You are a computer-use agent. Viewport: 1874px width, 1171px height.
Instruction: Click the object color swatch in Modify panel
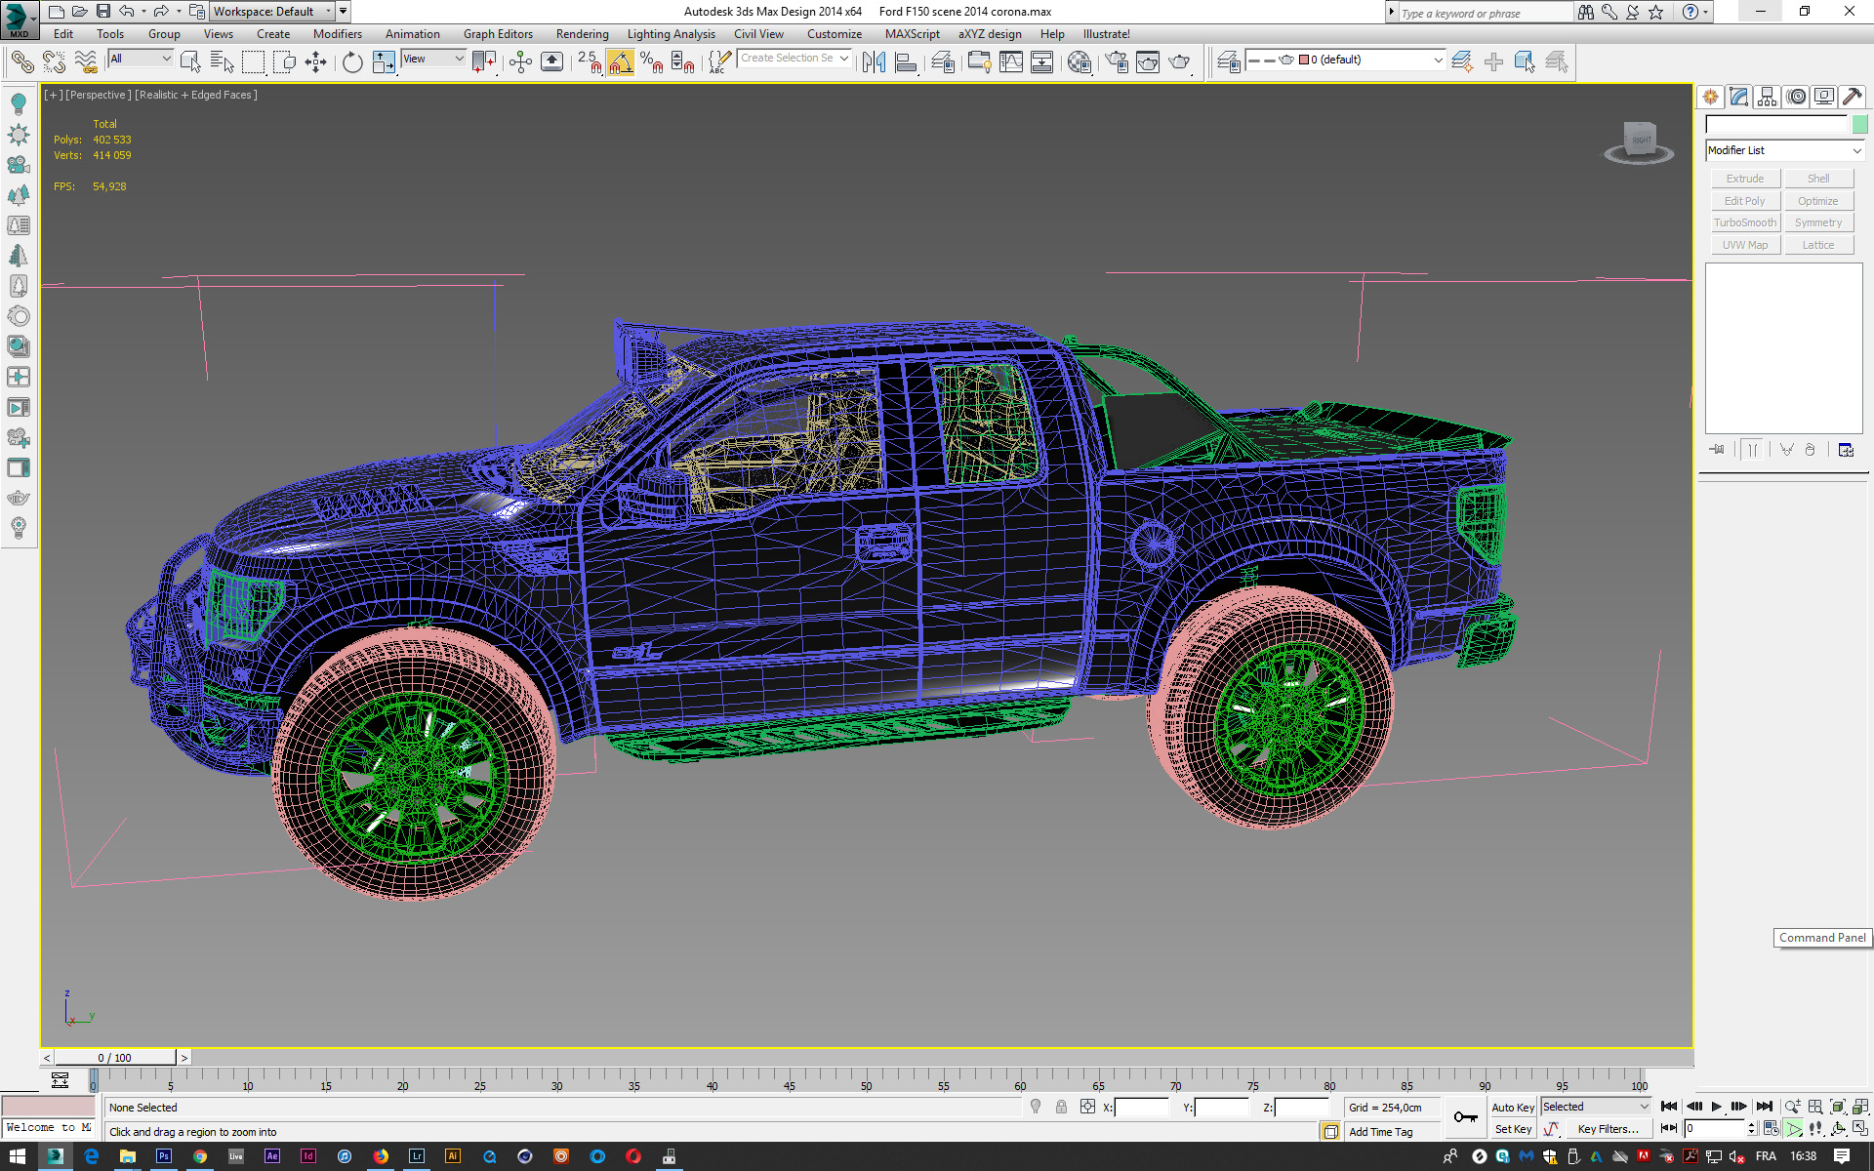[x=1860, y=124]
